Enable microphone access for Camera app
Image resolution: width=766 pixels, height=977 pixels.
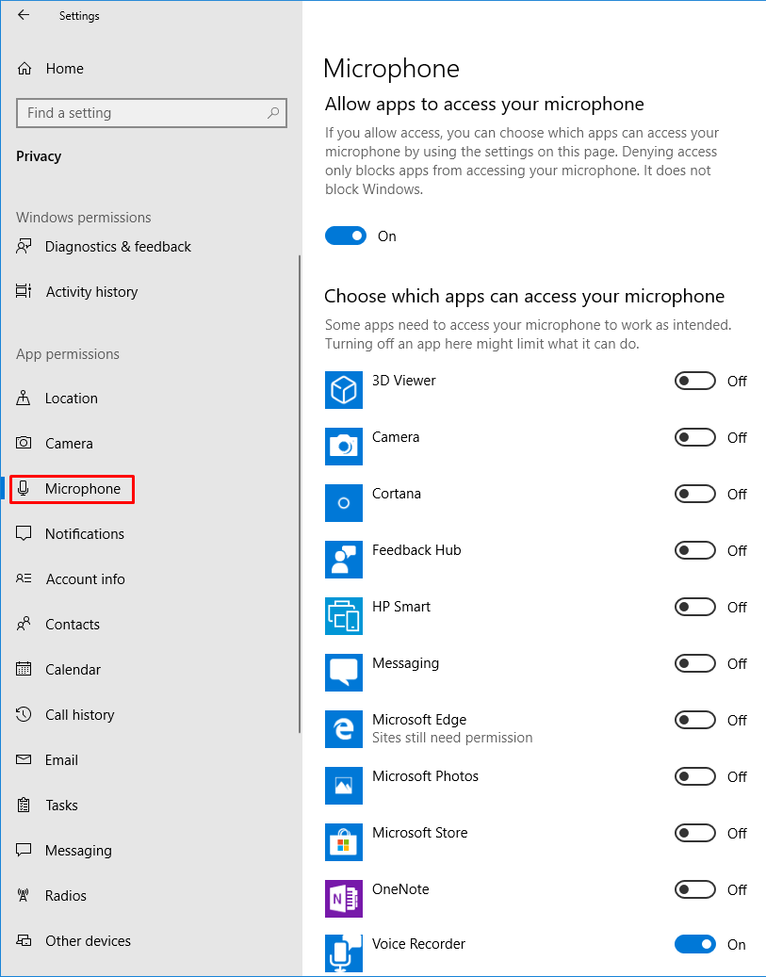(695, 437)
